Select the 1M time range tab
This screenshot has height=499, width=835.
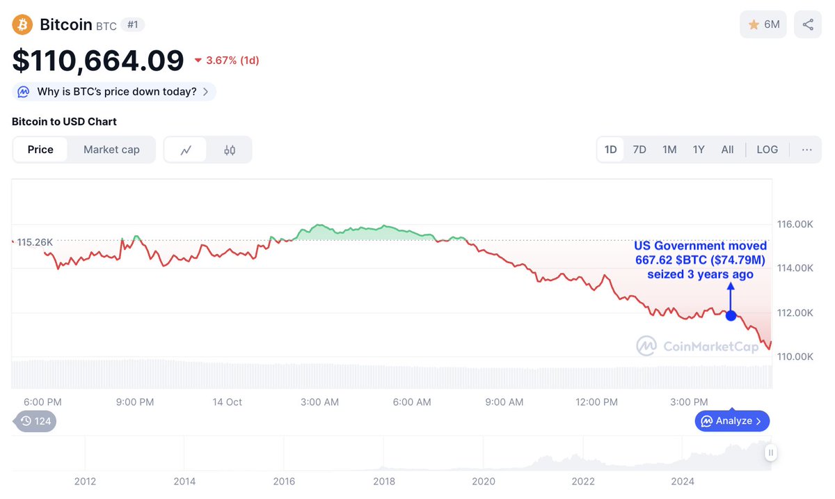(669, 150)
